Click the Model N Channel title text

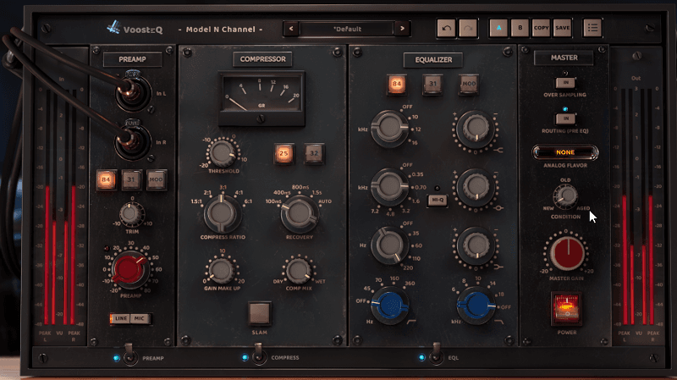pos(220,30)
